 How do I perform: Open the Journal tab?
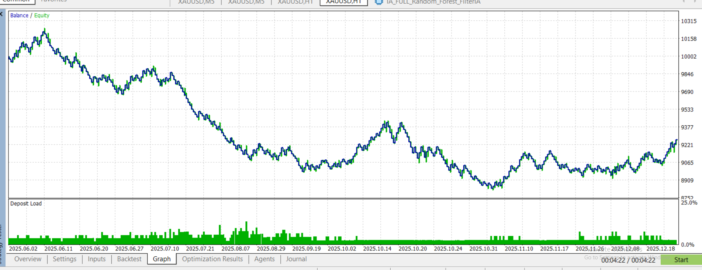(x=296, y=259)
